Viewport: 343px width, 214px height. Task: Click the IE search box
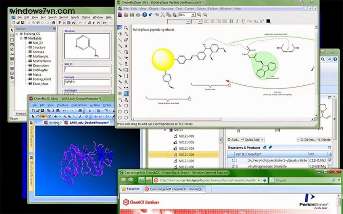(x=302, y=180)
